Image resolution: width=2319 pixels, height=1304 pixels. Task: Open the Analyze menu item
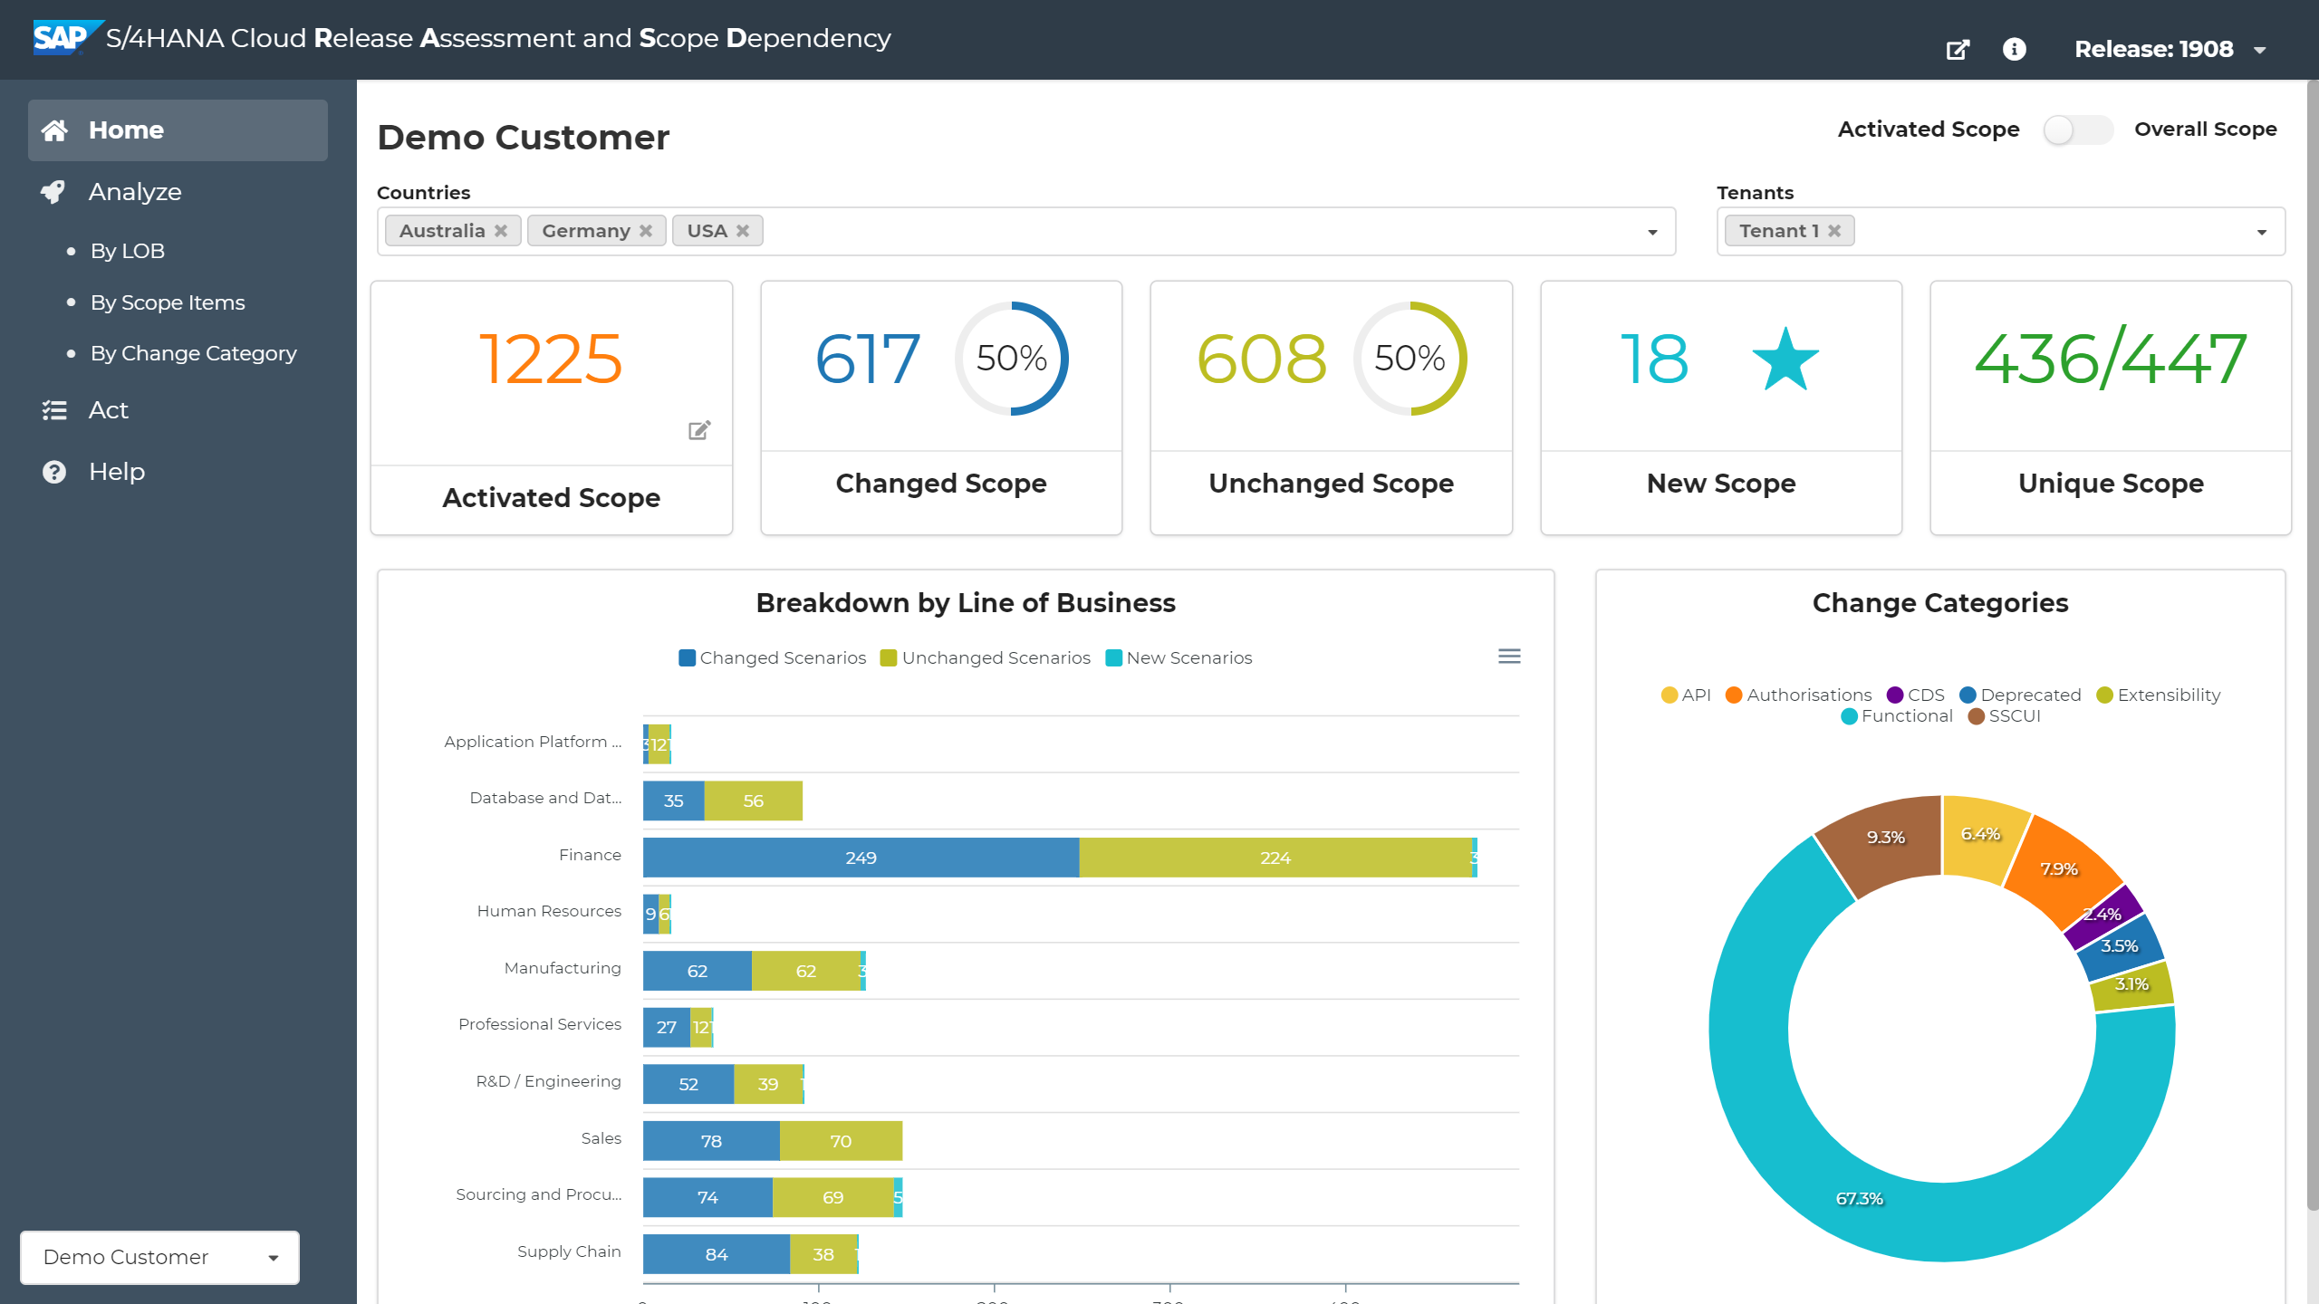pos(135,192)
